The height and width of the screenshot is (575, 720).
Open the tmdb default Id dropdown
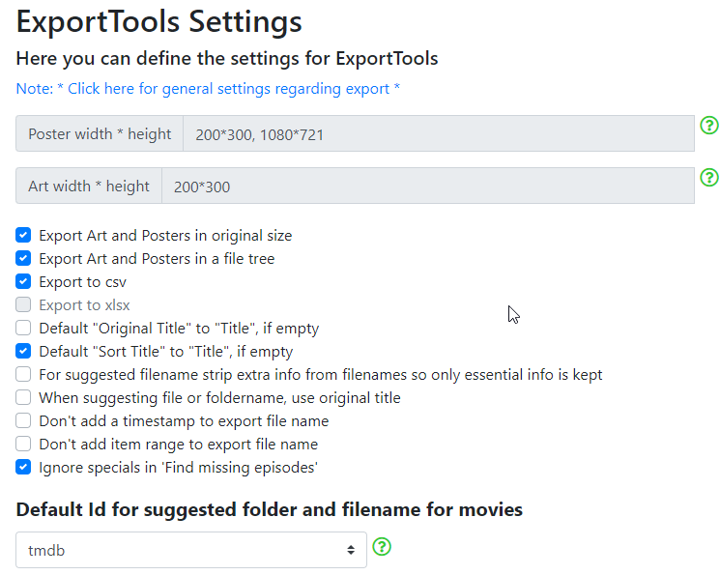pyautogui.click(x=191, y=550)
